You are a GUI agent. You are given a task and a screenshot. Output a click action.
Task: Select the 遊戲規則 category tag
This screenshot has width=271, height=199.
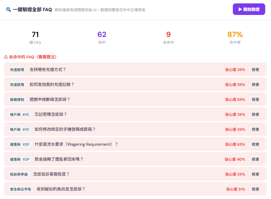click(17, 99)
